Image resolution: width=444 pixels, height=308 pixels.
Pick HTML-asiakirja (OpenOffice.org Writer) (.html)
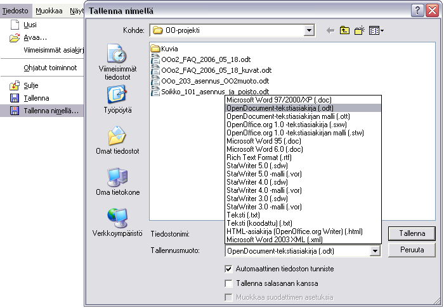pos(303,231)
